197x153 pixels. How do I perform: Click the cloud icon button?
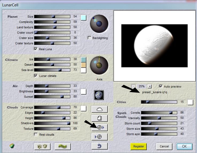point(99,109)
